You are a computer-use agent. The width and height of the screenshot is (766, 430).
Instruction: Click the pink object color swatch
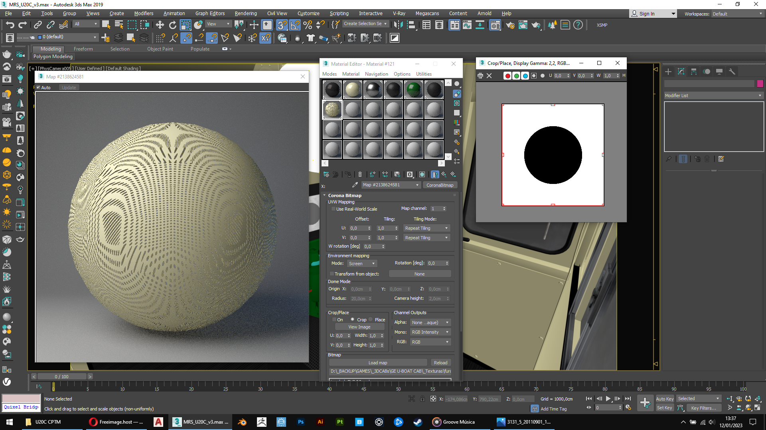[760, 84]
